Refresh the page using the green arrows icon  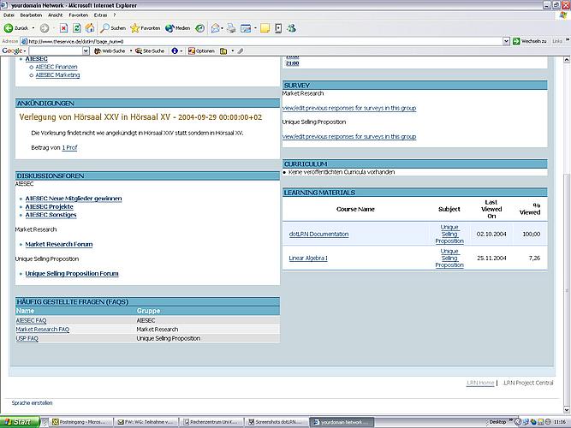coord(76,28)
